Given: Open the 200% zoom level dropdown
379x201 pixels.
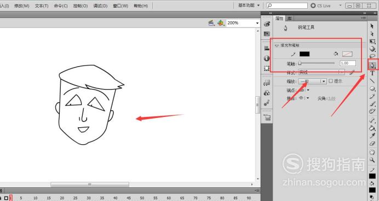Looking at the screenshot, I should pyautogui.click(x=243, y=23).
